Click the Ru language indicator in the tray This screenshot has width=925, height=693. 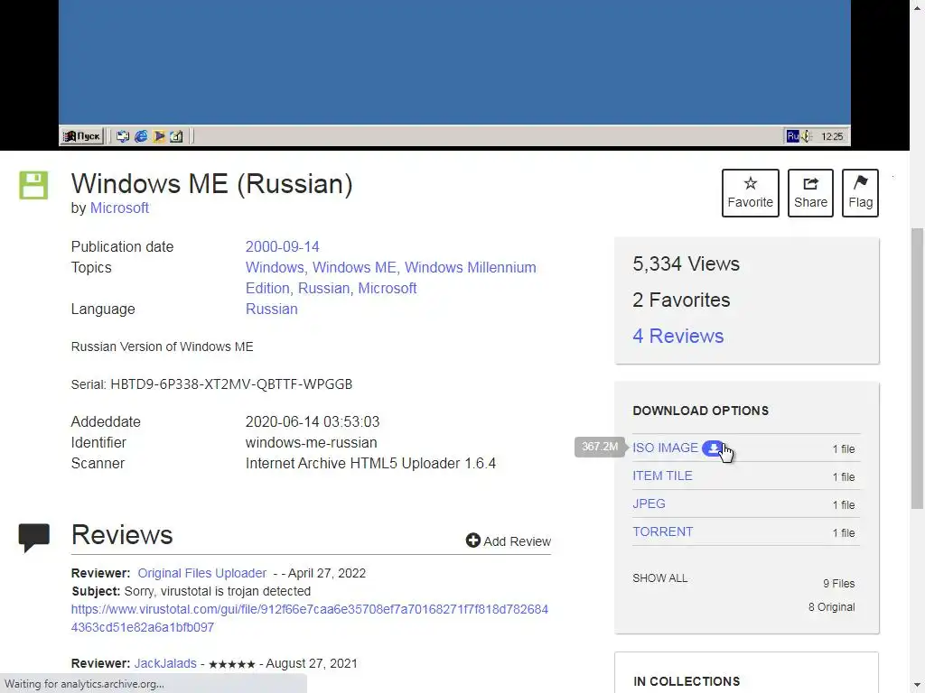792,136
